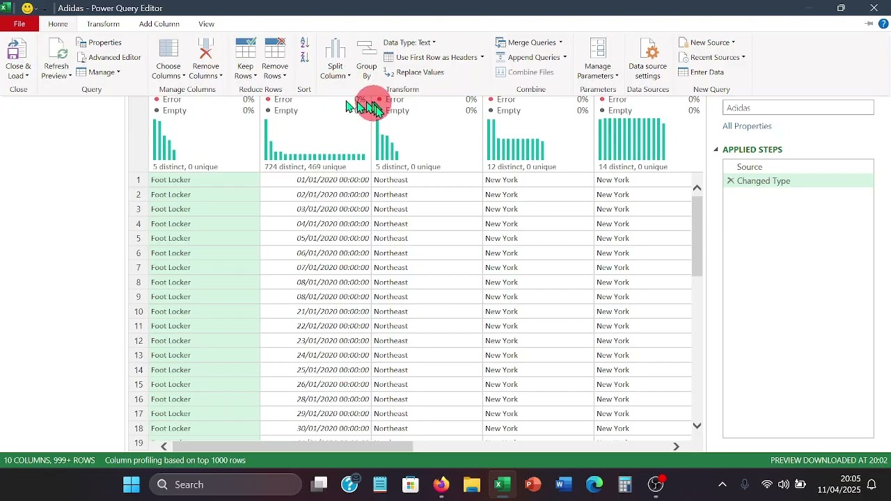
Task: Click Enter Data
Action: coord(702,72)
